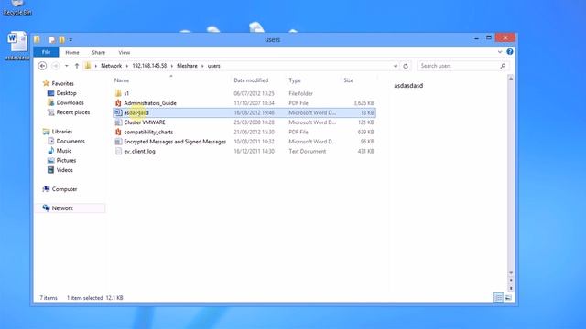Go back with the Back arrow button
Screen dimensions: 586x329
[42, 66]
